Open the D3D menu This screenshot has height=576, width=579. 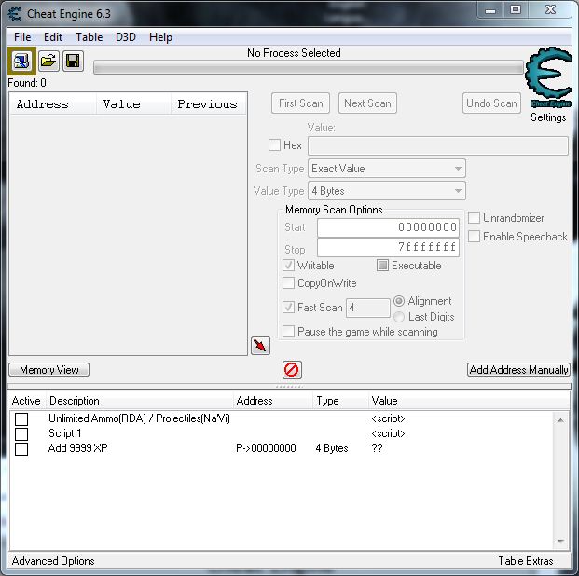[125, 37]
